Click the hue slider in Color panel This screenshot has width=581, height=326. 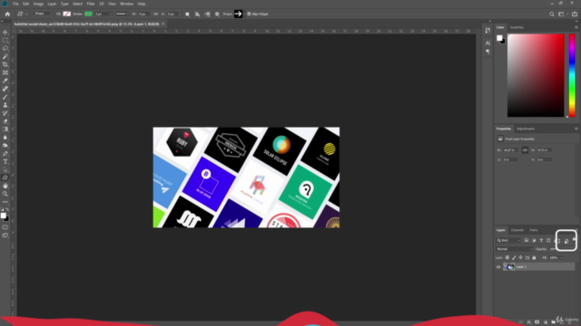(572, 75)
